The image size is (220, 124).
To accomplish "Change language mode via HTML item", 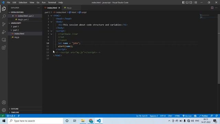I will (x=177, y=116).
